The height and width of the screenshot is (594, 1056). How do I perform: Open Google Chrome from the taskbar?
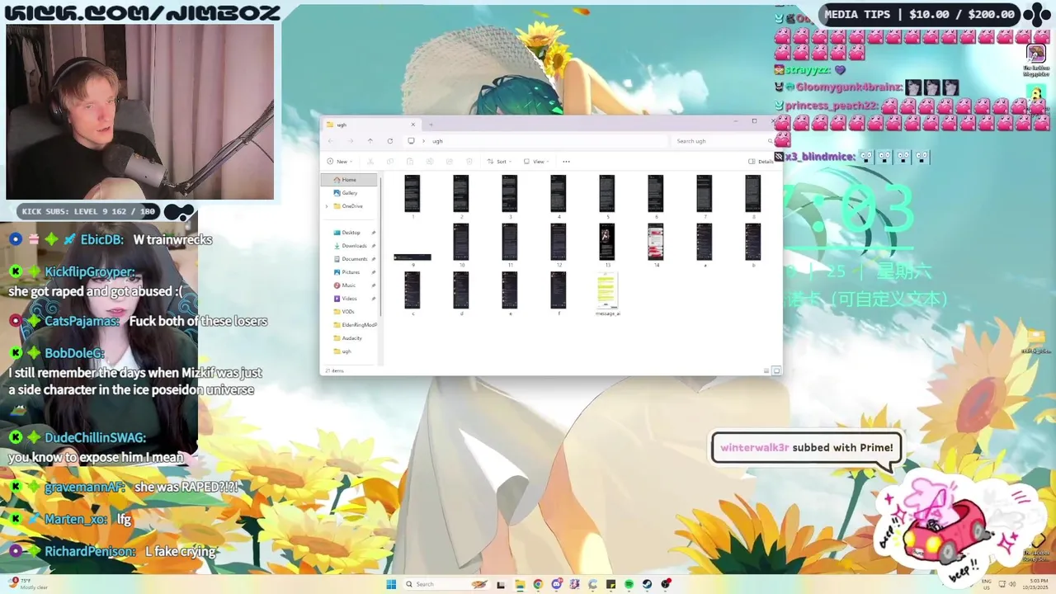(x=538, y=584)
